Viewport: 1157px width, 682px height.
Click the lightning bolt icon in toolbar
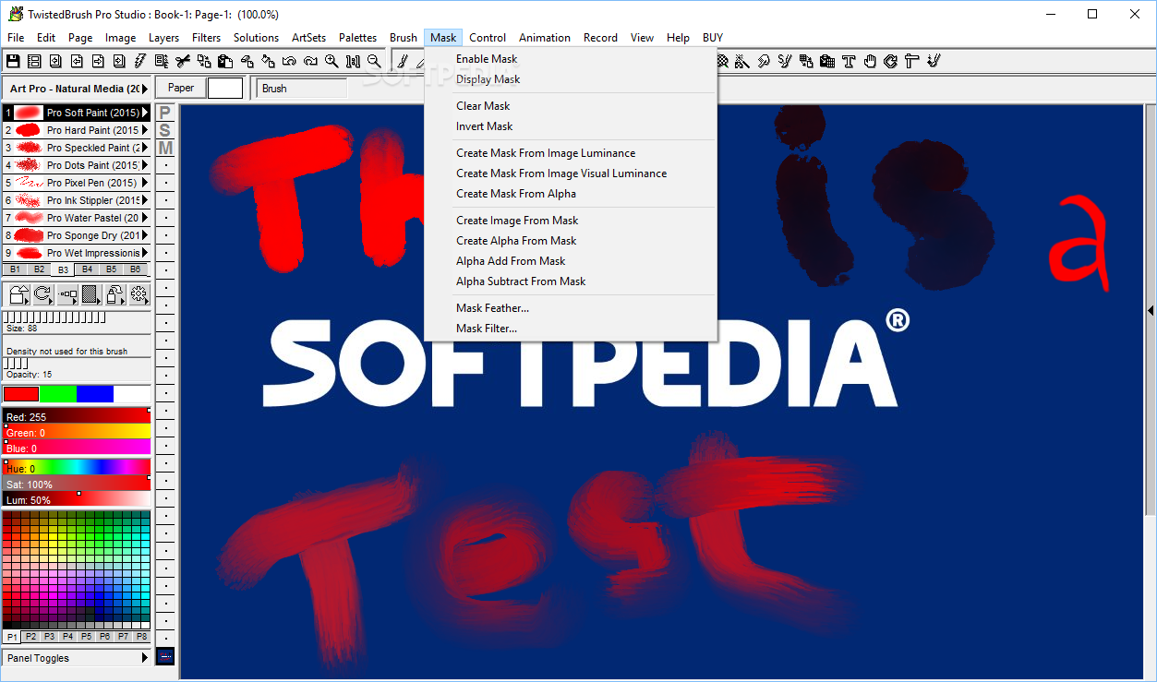pos(139,61)
